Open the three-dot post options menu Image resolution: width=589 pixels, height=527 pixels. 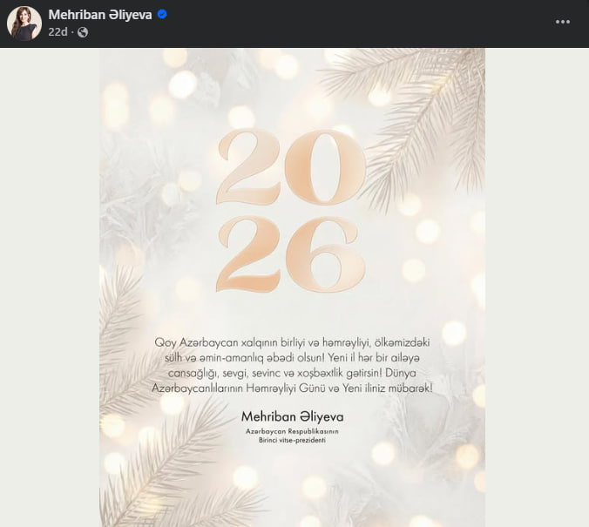pyautogui.click(x=562, y=22)
